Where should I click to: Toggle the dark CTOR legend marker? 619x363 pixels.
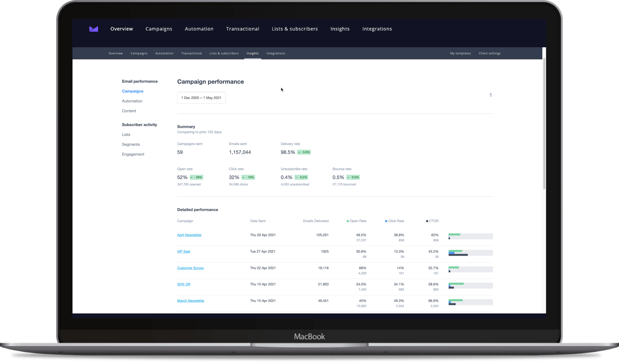pos(427,221)
